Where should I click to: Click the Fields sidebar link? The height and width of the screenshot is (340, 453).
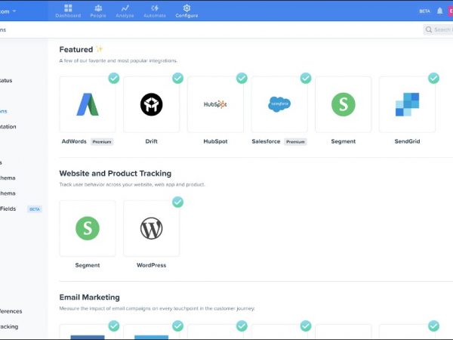(9, 209)
